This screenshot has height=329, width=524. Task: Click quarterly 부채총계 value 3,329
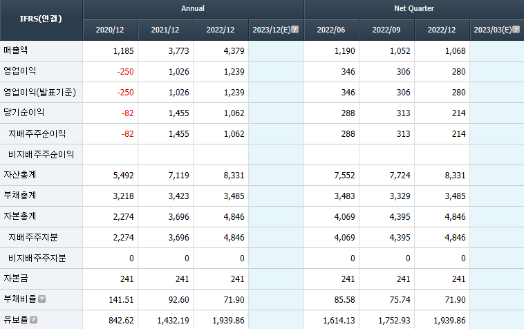coord(400,196)
